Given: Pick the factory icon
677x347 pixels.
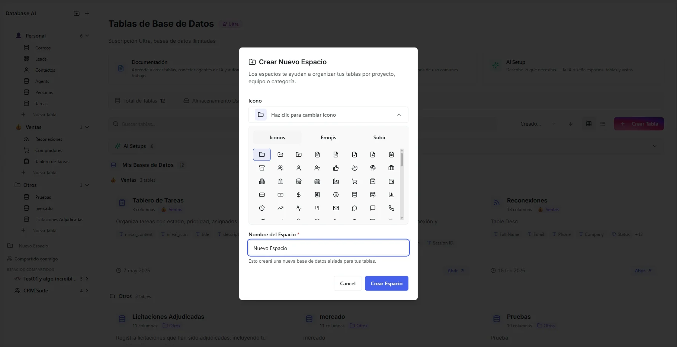Looking at the screenshot, I should [336, 181].
